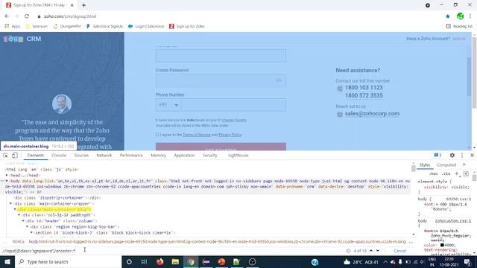Viewport: 477px width, 268px height.
Task: Collapse the header column div
Action: coord(23,221)
